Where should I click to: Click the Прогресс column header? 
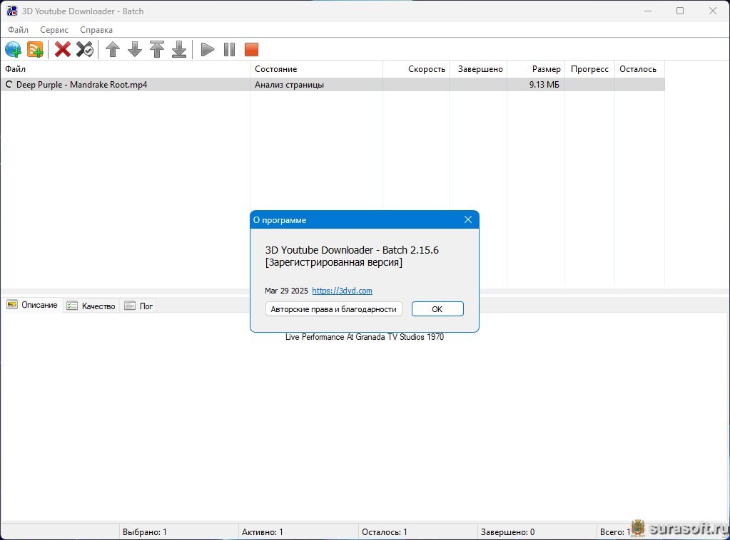[x=589, y=69]
